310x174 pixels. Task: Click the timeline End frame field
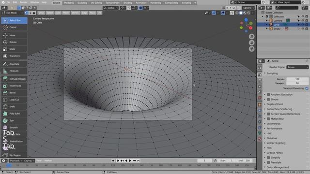(x=244, y=160)
